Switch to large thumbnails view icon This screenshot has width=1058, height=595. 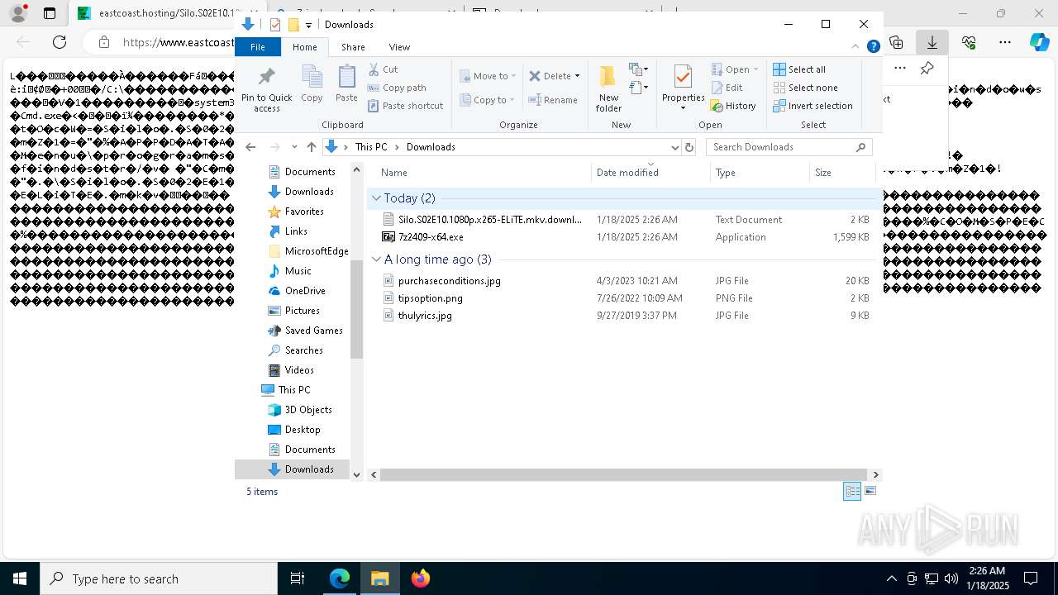(870, 491)
